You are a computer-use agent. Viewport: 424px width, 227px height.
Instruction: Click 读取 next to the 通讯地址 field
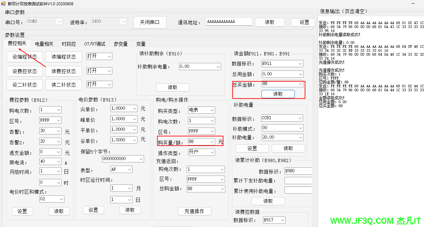coord(269,22)
